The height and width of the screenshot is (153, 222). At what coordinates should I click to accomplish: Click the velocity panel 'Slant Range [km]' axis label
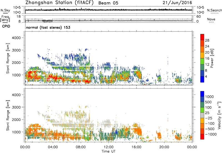click(x=8, y=115)
